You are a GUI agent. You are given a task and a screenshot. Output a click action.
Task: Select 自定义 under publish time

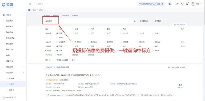(x=57, y=38)
